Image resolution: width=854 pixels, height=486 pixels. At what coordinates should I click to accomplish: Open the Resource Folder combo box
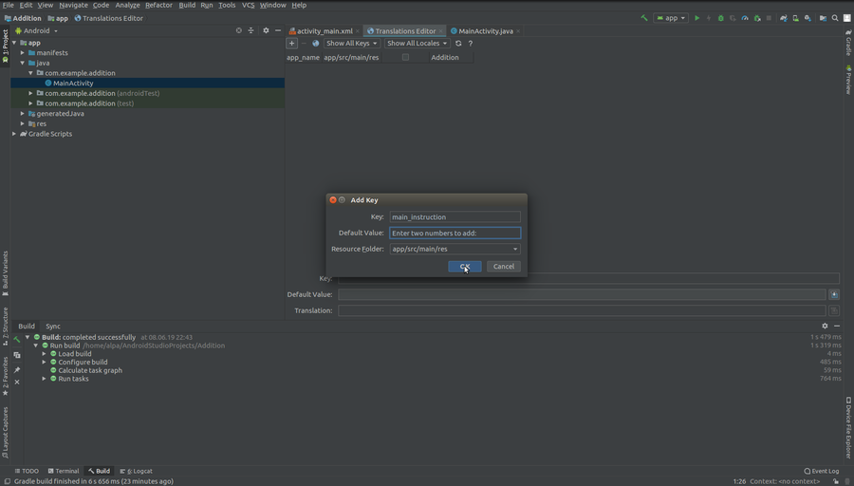(455, 249)
